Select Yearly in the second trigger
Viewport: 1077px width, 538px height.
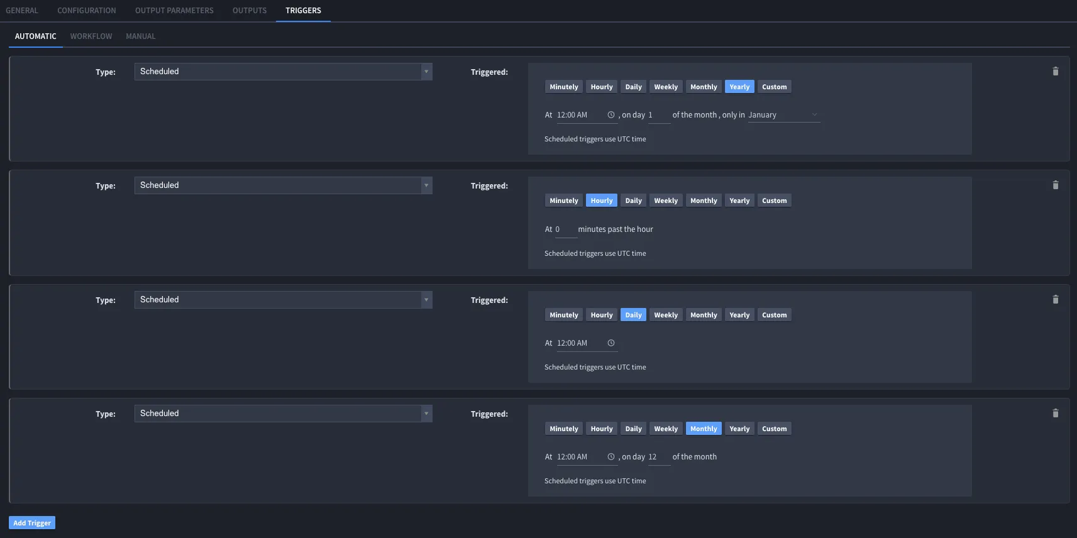[x=739, y=200]
